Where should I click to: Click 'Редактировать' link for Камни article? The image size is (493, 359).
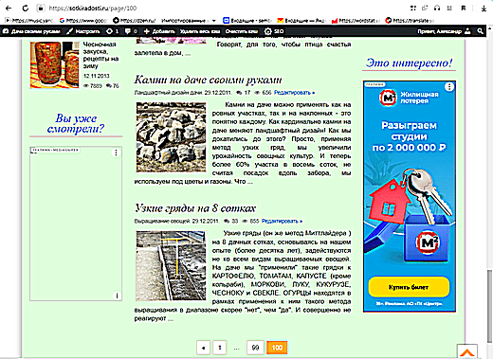294,93
